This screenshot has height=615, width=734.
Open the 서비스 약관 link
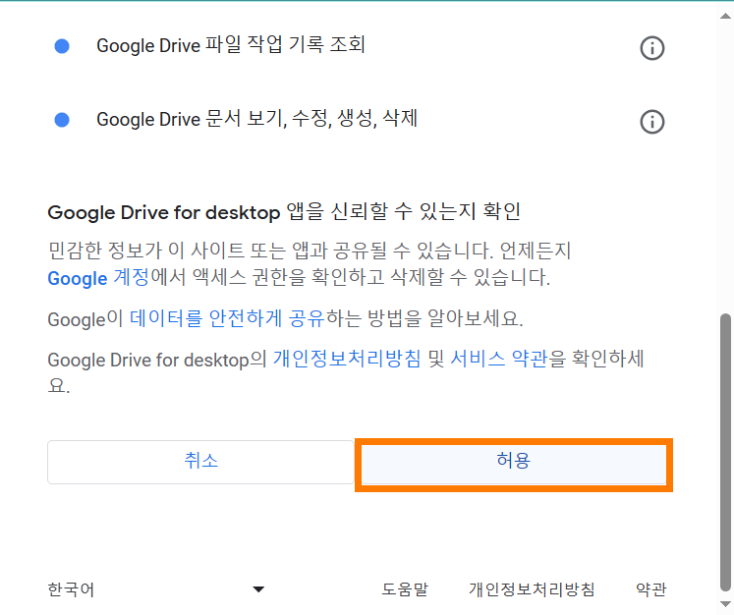498,360
